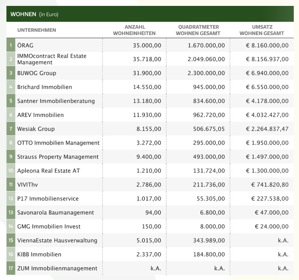Image resolution: width=299 pixels, height=280 pixels.
Task: Select AREV Immobilien's 962.720,00 square meter value
Action: pyautogui.click(x=209, y=115)
